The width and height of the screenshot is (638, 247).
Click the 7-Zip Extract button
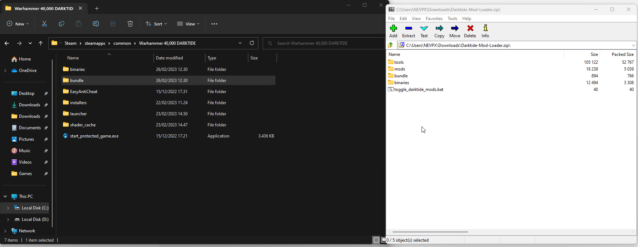[x=409, y=31]
